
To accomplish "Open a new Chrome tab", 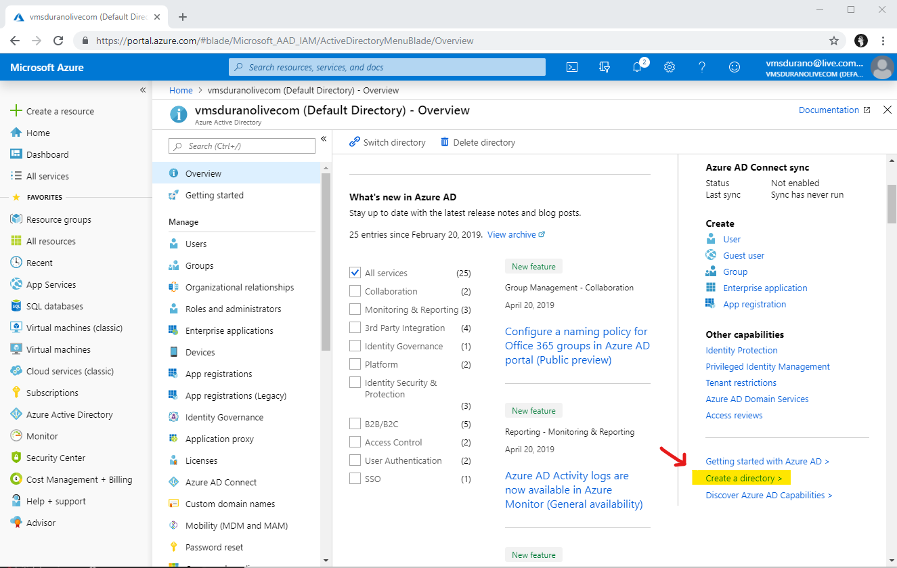I will 182,17.
